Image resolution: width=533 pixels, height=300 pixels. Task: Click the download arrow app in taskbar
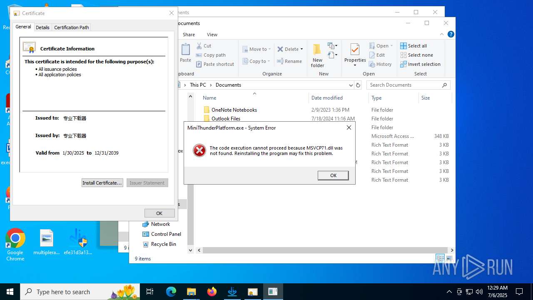click(x=232, y=292)
